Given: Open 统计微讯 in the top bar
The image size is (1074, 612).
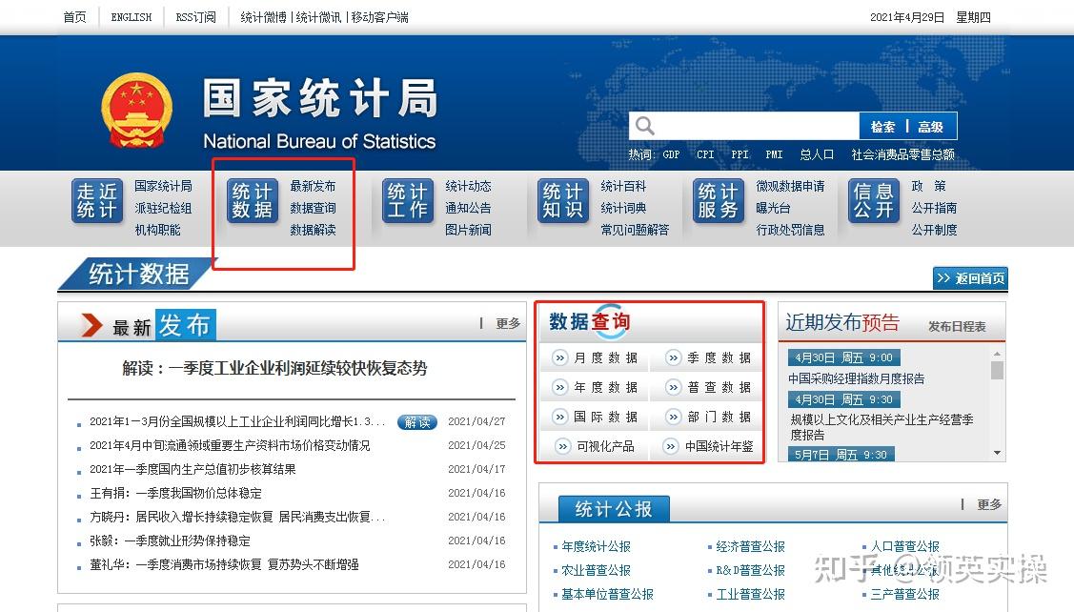Looking at the screenshot, I should pos(318,17).
